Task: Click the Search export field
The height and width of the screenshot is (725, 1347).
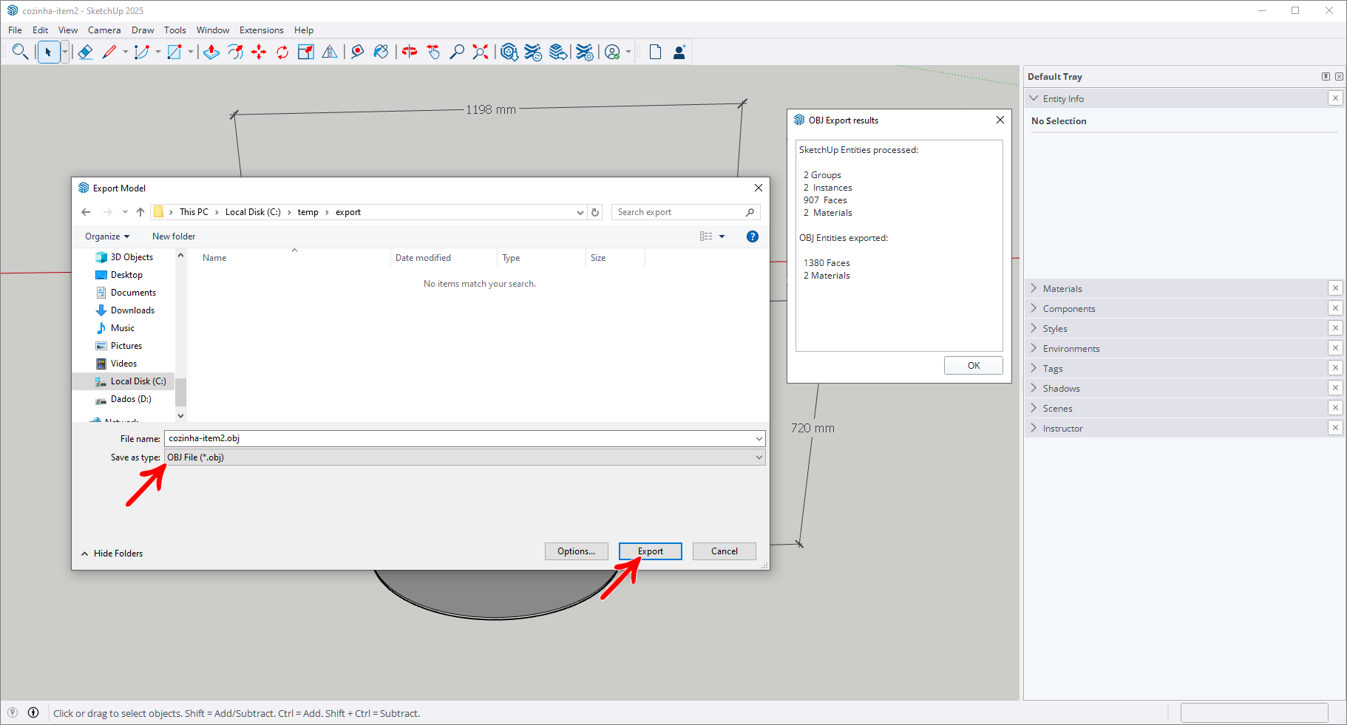Action: pos(685,212)
